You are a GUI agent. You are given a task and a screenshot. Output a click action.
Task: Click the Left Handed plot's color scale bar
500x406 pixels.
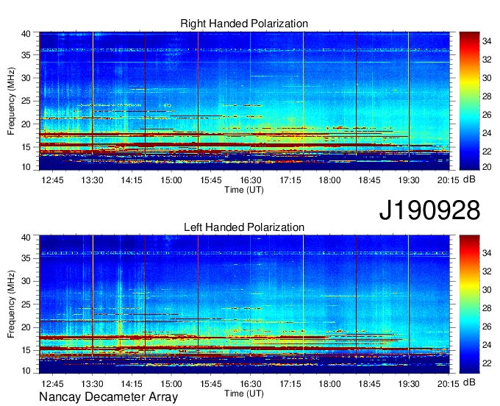pyautogui.click(x=469, y=304)
